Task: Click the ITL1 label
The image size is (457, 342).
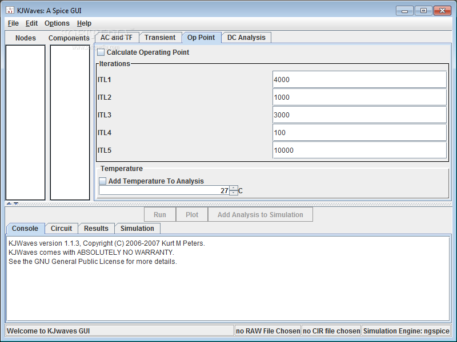Action: [105, 80]
